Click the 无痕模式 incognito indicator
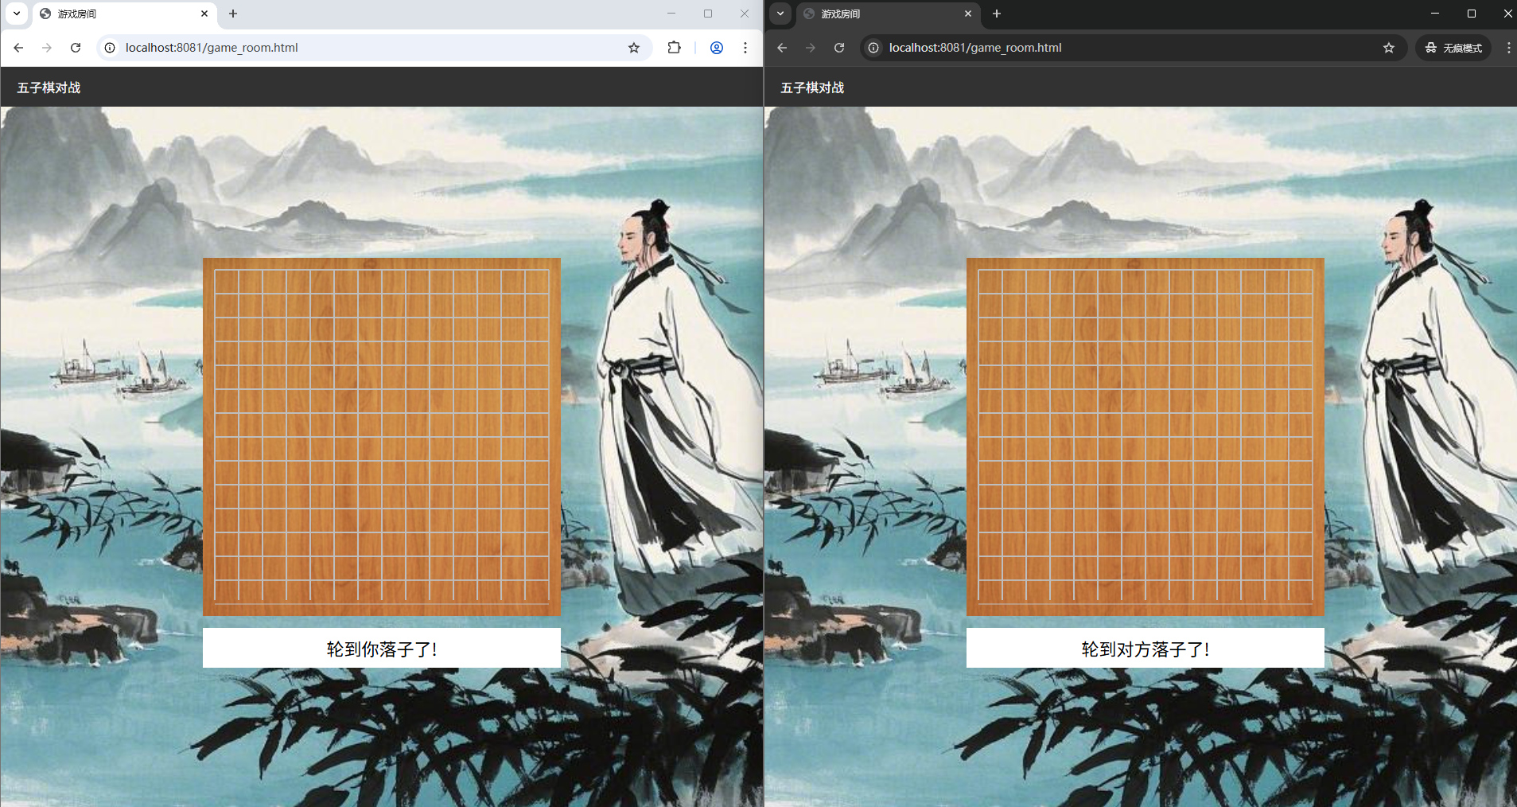The height and width of the screenshot is (807, 1517). tap(1453, 48)
